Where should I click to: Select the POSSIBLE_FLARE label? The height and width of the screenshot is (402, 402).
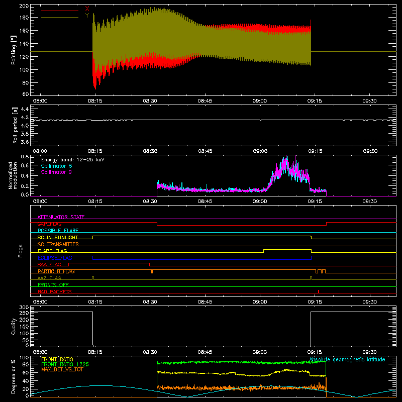(x=58, y=231)
